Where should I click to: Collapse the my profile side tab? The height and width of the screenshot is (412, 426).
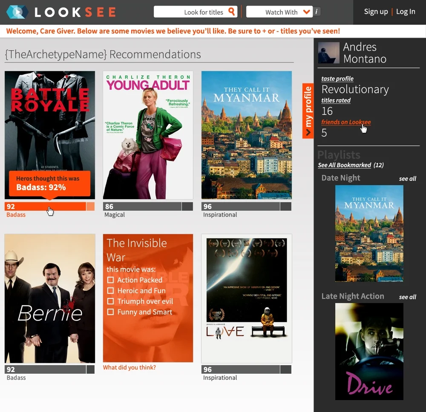[x=308, y=111]
